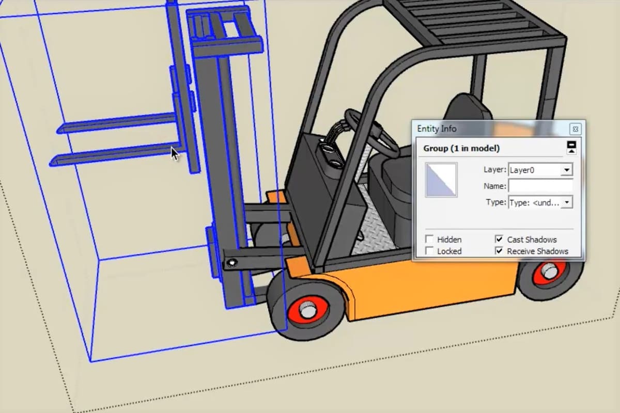620x413 pixels.
Task: Enable the Hidden checkbox
Action: click(x=429, y=240)
